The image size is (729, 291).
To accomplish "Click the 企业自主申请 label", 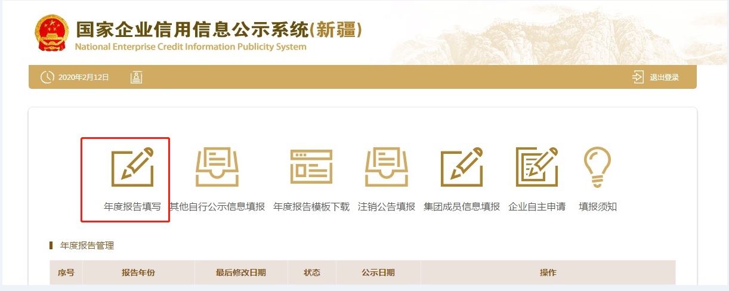I will tap(537, 207).
